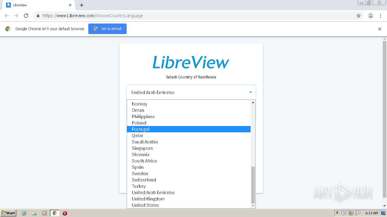Switch to Chrome in the taskbar
Viewport: 387px width, 217px height.
(x=54, y=213)
